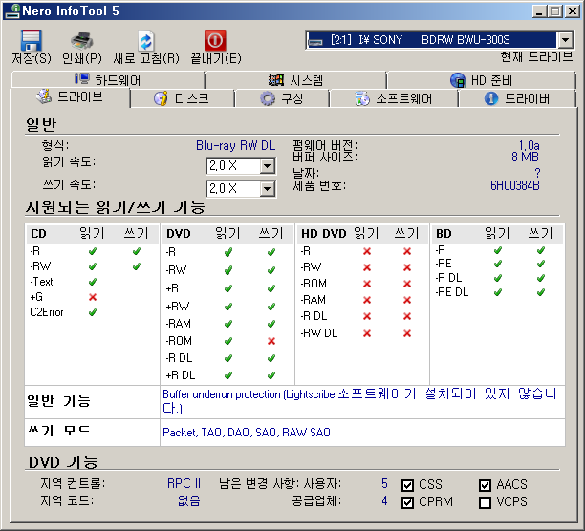Click the '-Text' row label under CD

pos(41,282)
